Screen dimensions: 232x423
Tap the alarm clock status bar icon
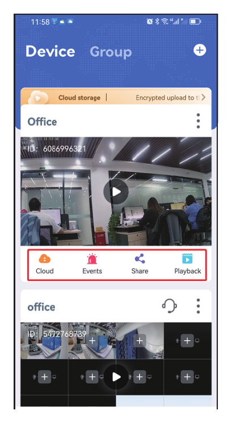coord(150,22)
